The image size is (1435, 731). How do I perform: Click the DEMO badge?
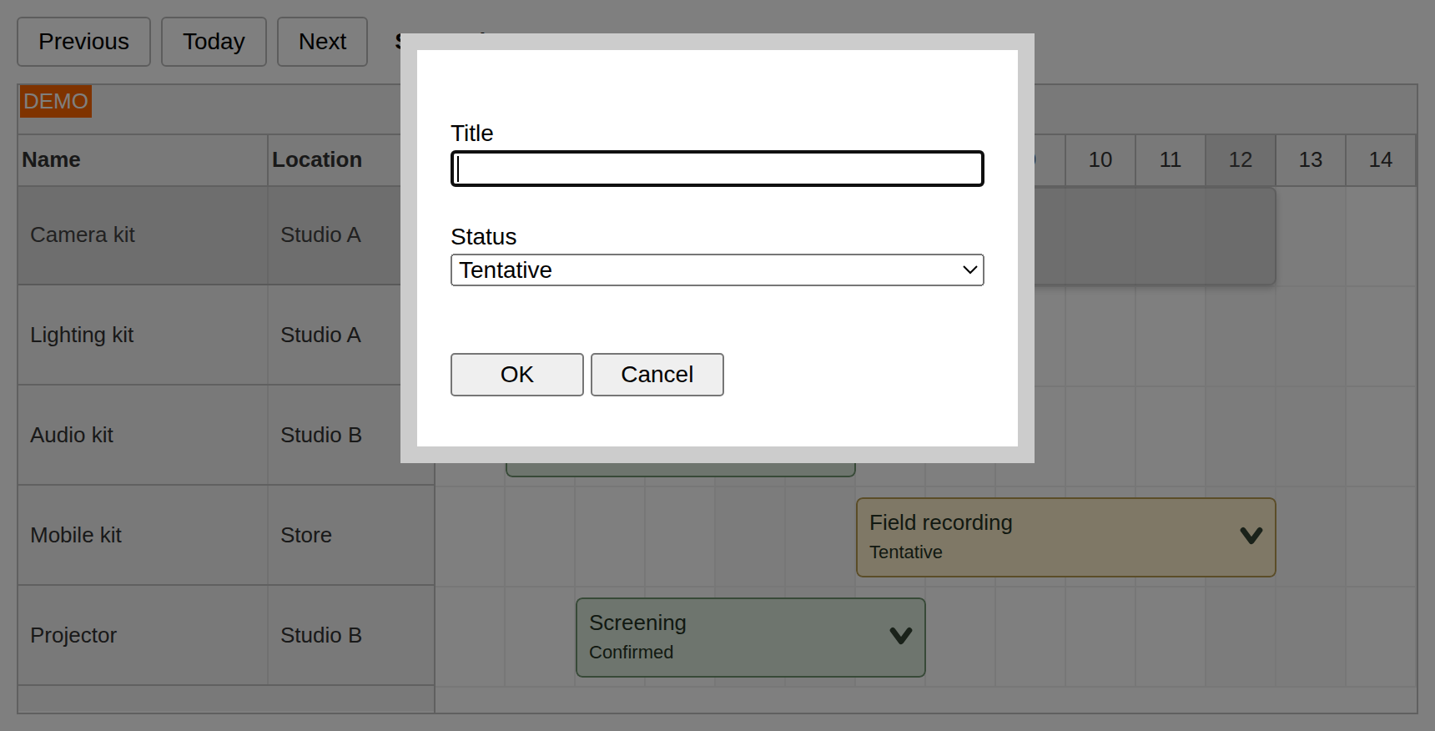[55, 101]
